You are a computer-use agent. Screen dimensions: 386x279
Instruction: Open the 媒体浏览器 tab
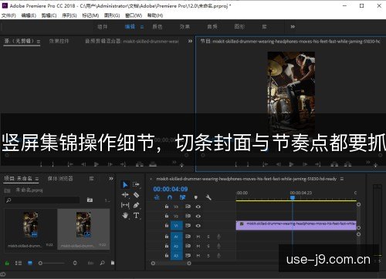[x=60, y=178]
